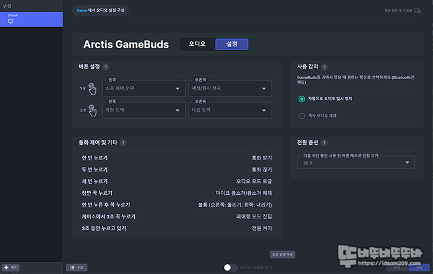This screenshot has width=433, height=274.
Task: Open help for 버튼 설정 section
Action: click(106, 67)
